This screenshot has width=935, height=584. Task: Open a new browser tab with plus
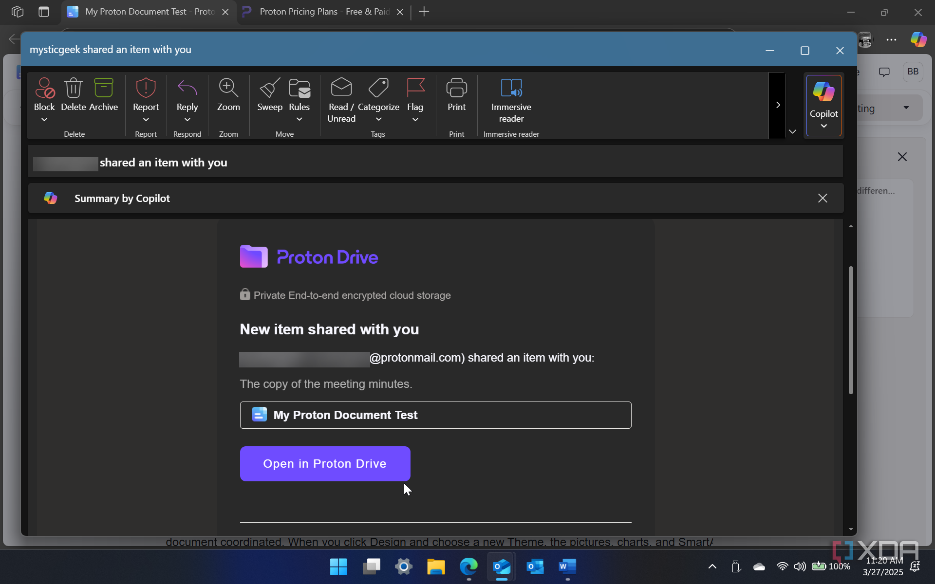click(424, 12)
